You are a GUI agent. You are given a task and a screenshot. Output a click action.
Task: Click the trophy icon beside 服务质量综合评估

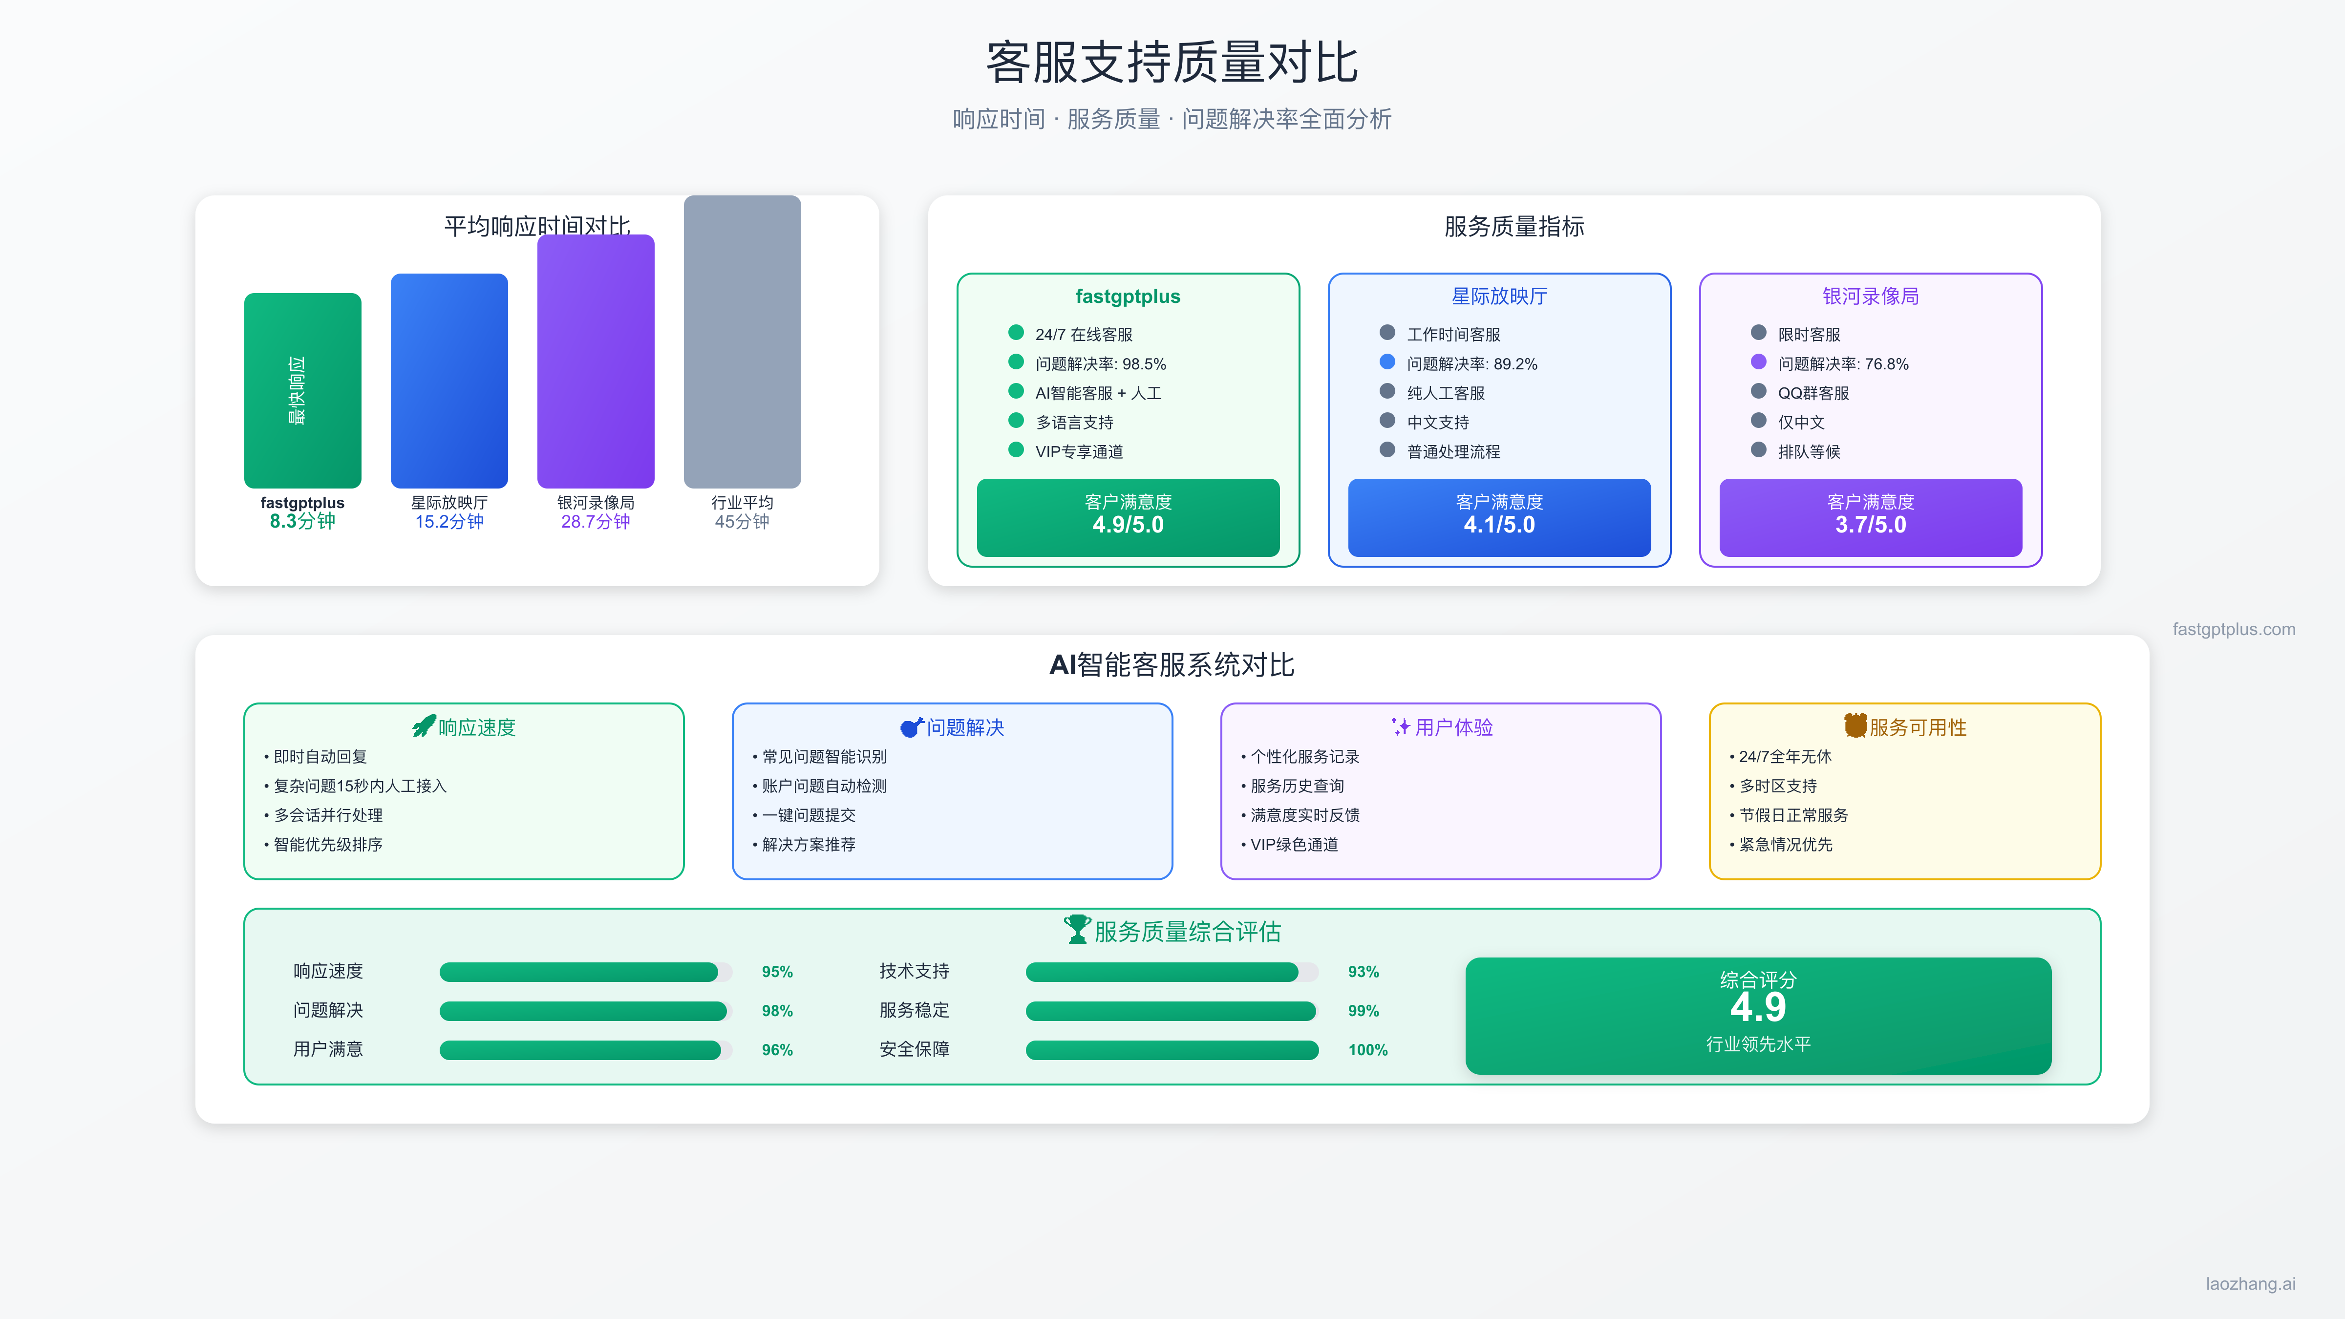pyautogui.click(x=1078, y=929)
